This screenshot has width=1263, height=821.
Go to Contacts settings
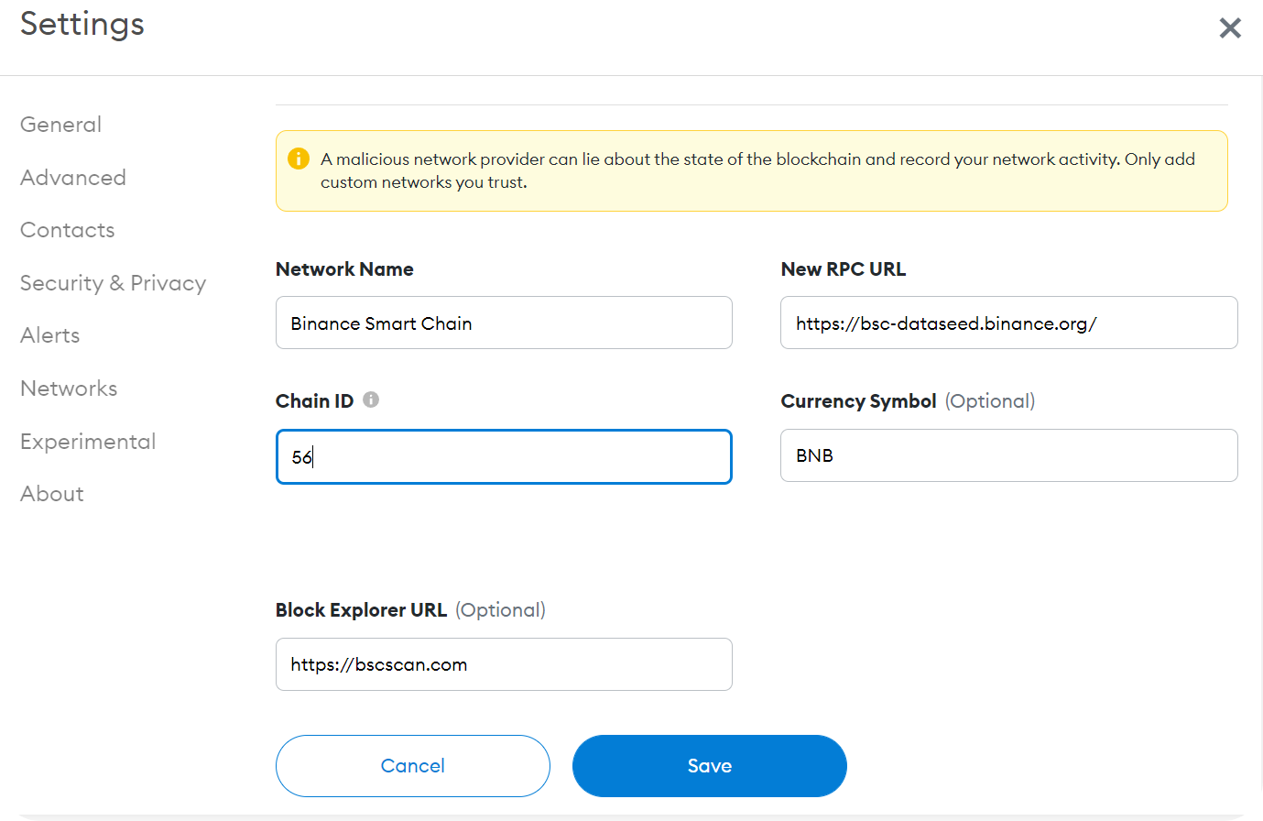point(68,230)
